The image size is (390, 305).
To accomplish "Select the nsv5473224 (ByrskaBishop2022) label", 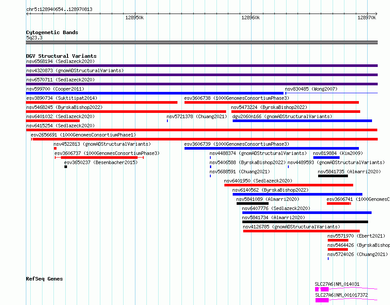I will [x=269, y=107].
